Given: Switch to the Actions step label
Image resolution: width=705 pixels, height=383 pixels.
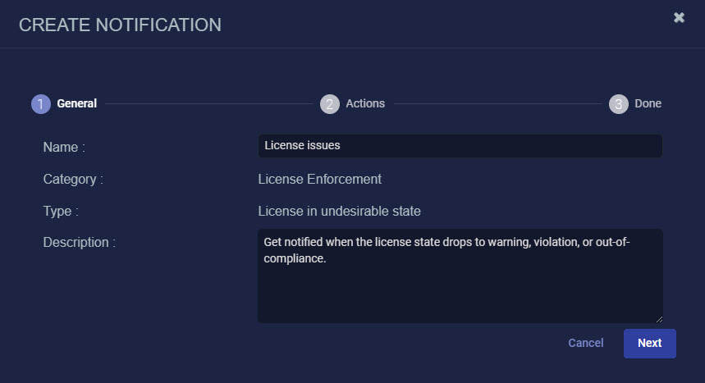Looking at the screenshot, I should tap(365, 104).
